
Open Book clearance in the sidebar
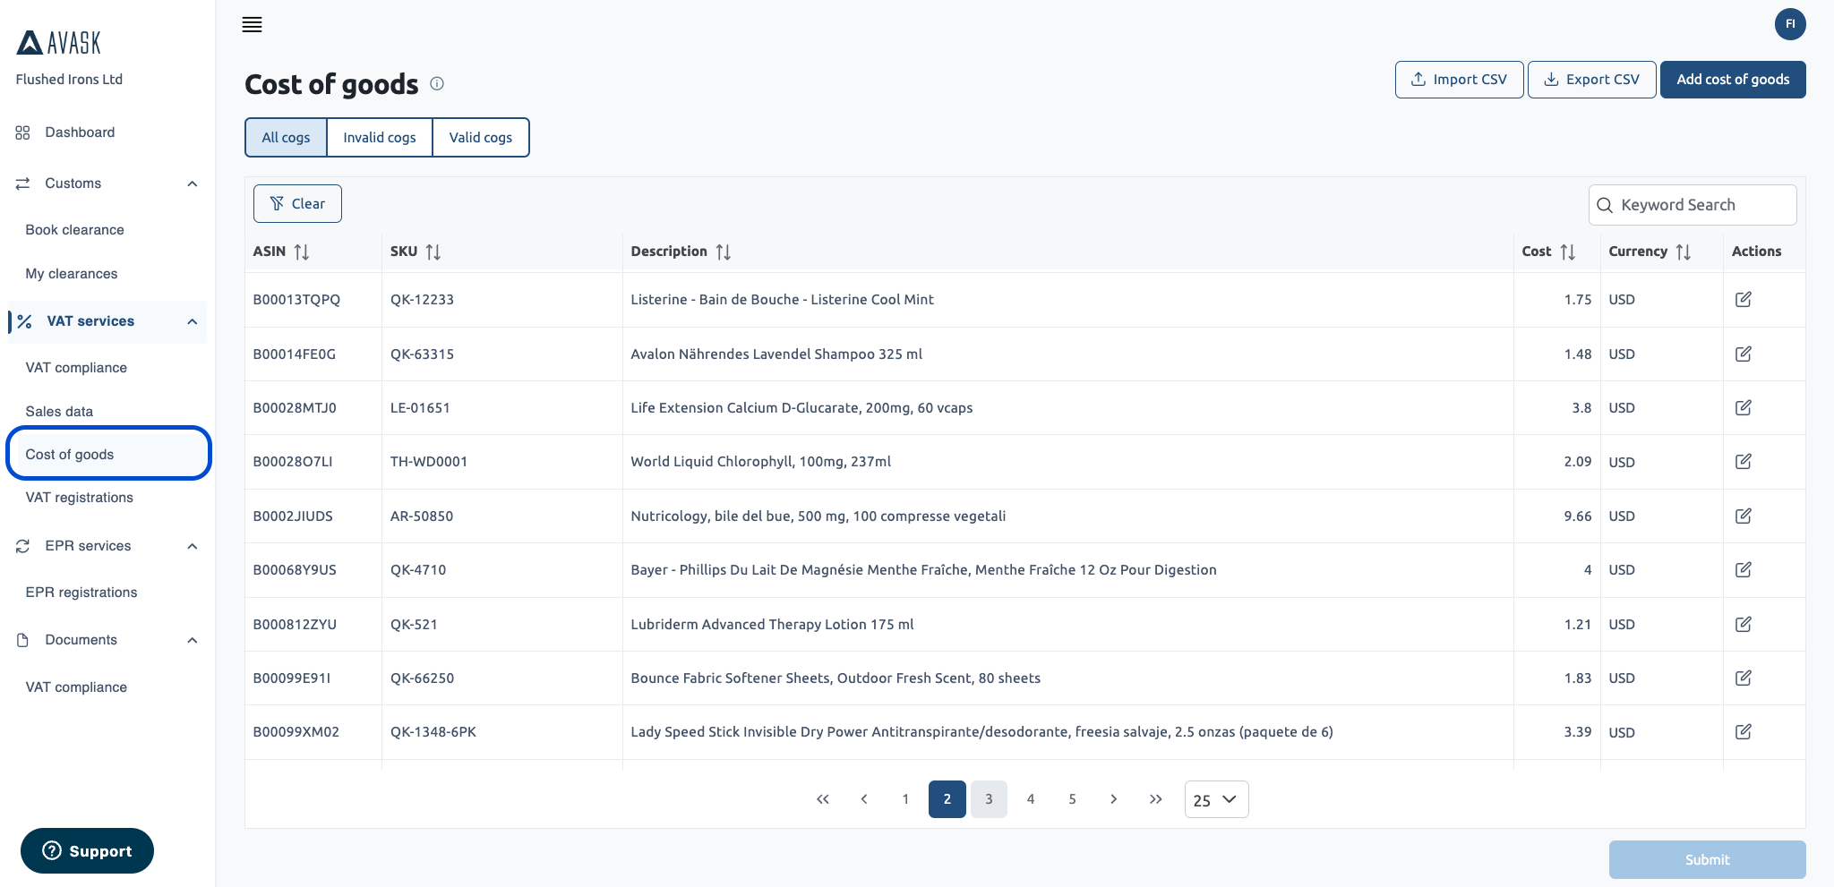click(75, 230)
